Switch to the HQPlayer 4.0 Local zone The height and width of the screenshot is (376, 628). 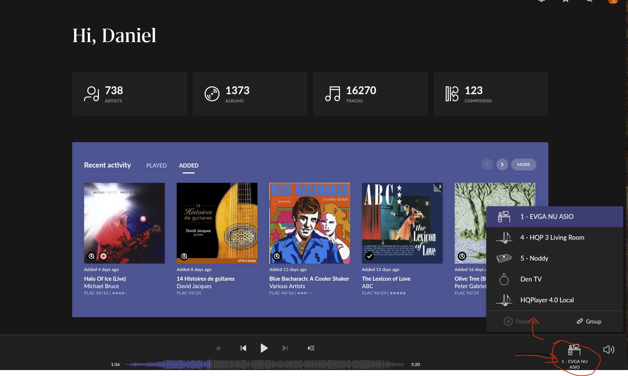point(555,300)
